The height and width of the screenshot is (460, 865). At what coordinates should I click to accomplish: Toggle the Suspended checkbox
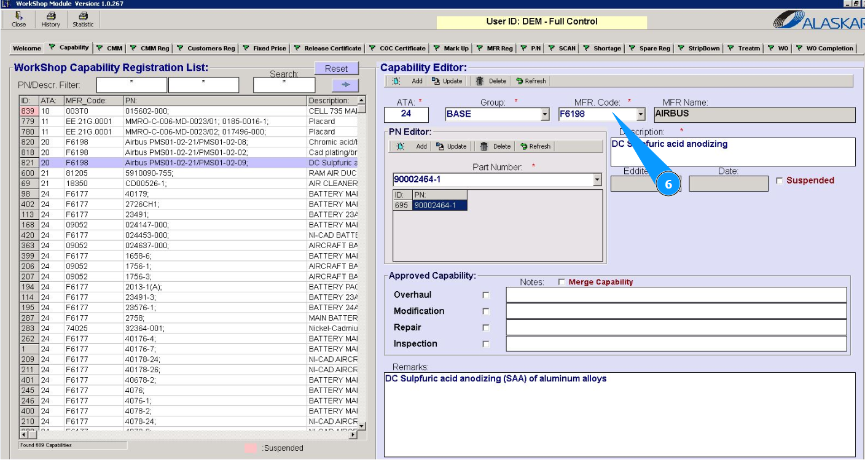tap(780, 181)
